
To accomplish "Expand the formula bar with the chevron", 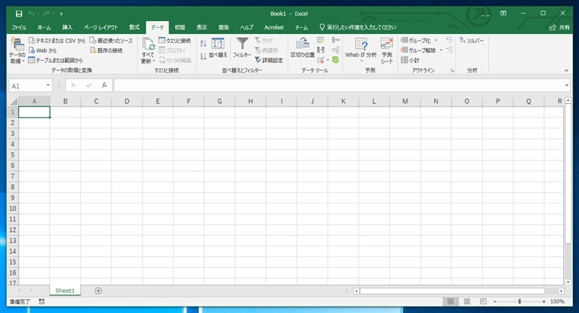I will (x=567, y=85).
